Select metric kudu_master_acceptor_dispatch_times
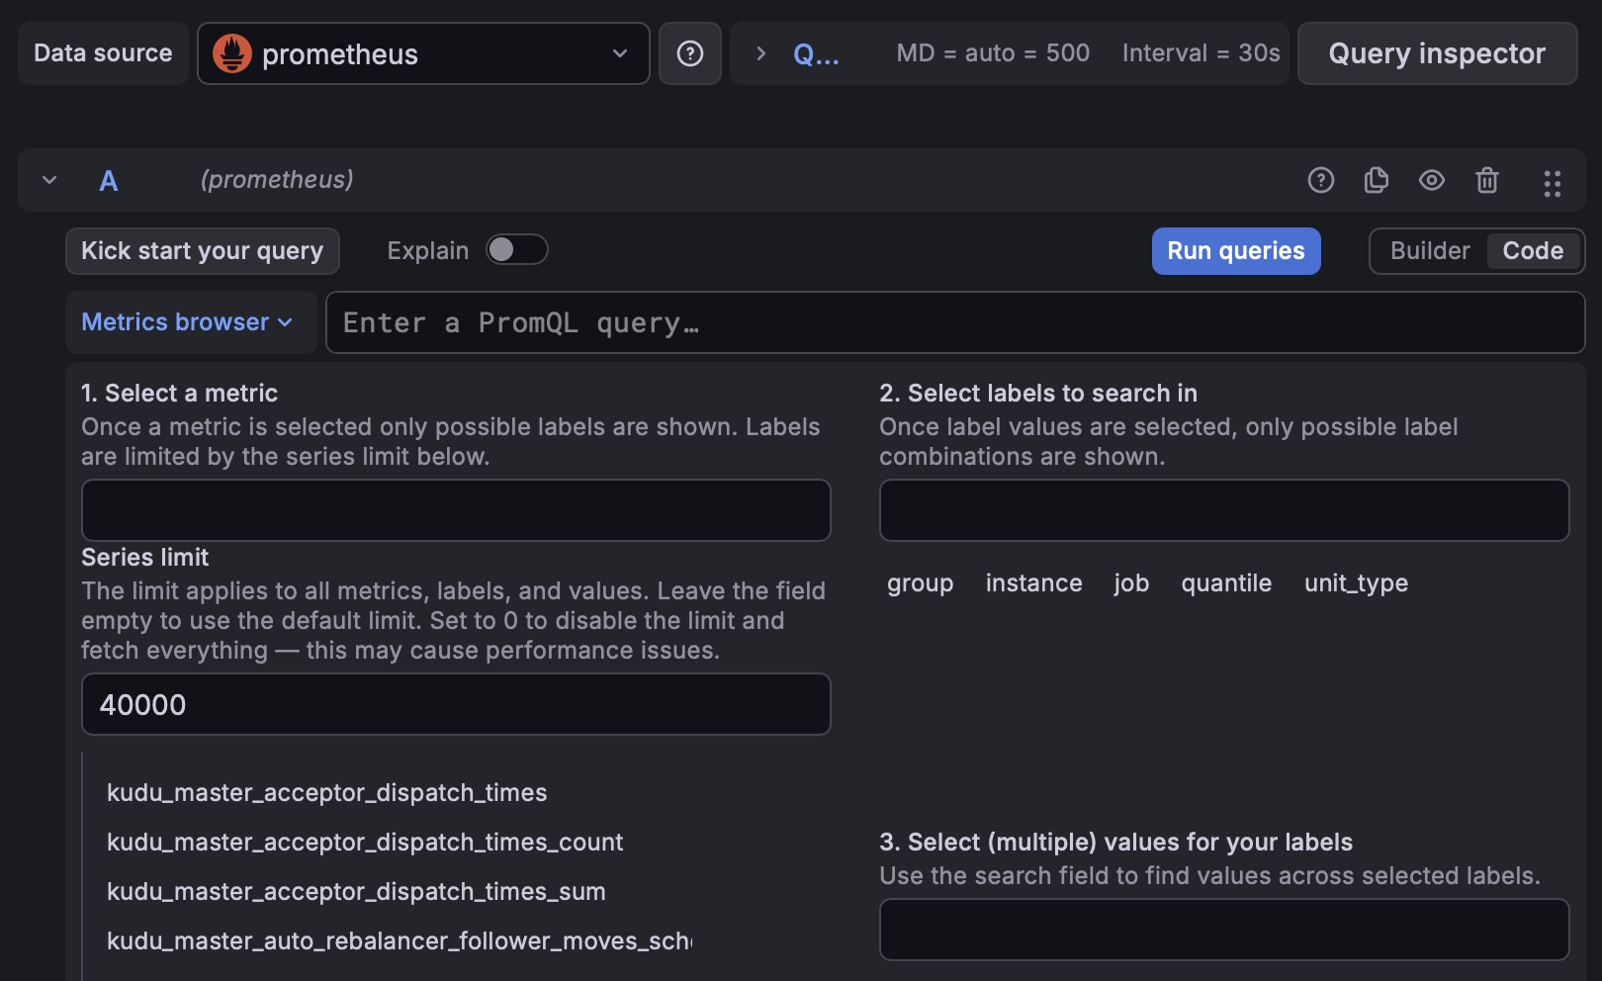The height and width of the screenshot is (981, 1602). point(327,793)
